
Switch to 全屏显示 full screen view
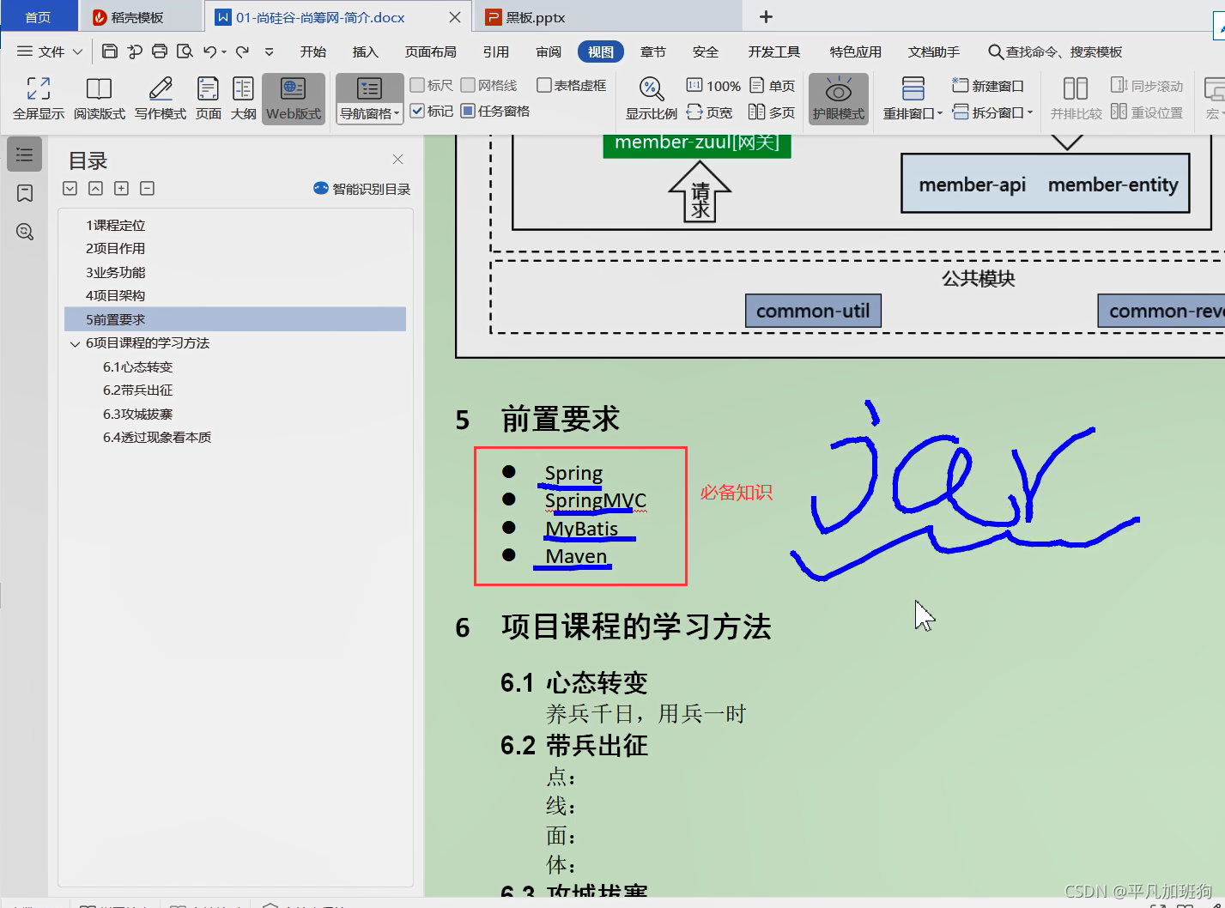click(x=39, y=98)
